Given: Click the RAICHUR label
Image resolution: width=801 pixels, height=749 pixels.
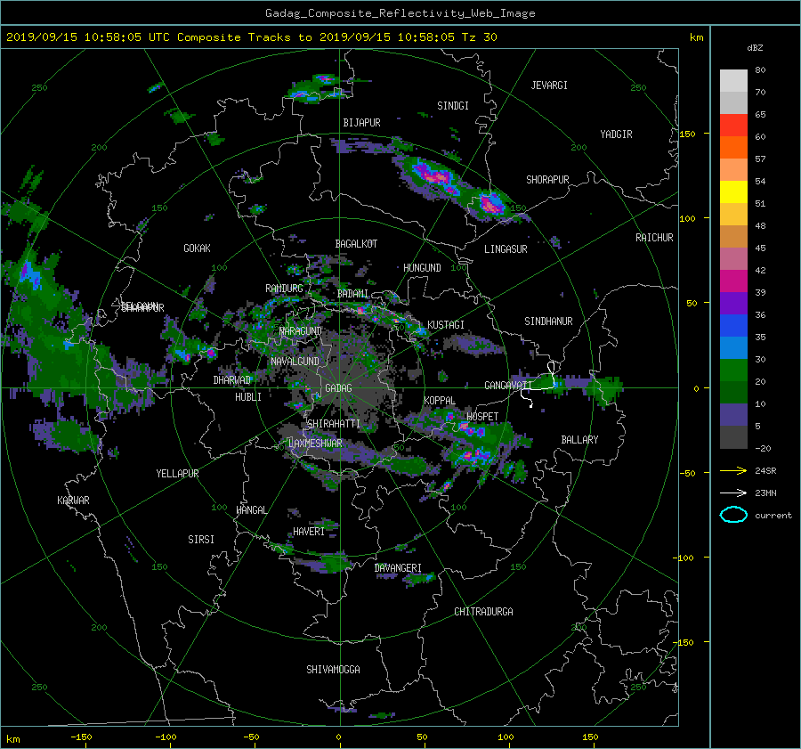Looking at the screenshot, I should click(x=654, y=238).
